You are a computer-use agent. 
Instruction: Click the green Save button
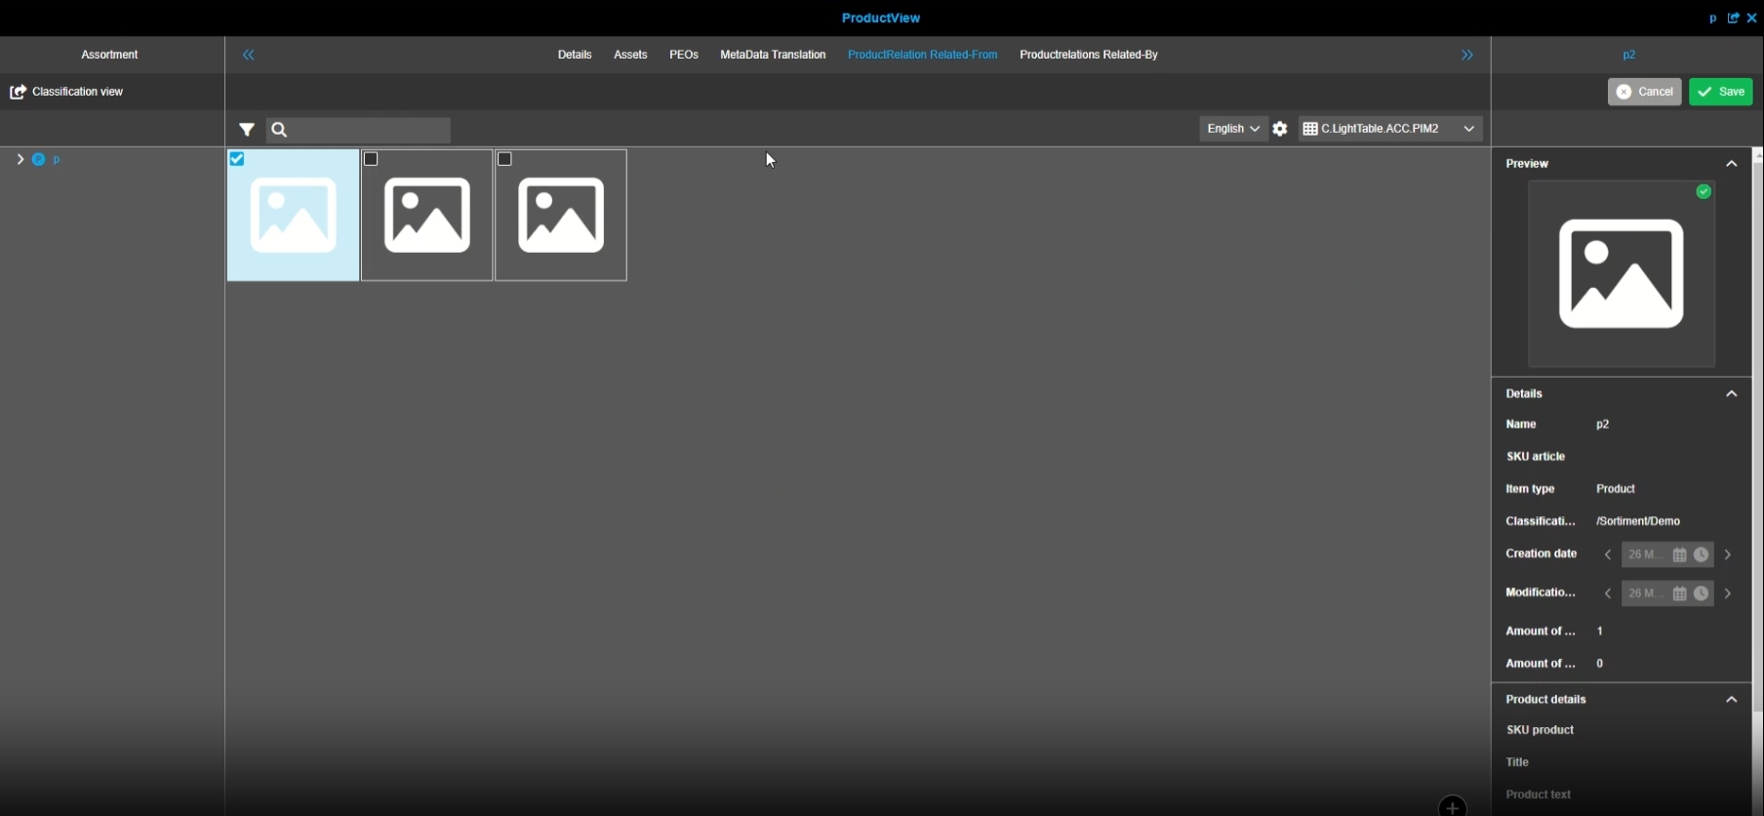pos(1721,92)
